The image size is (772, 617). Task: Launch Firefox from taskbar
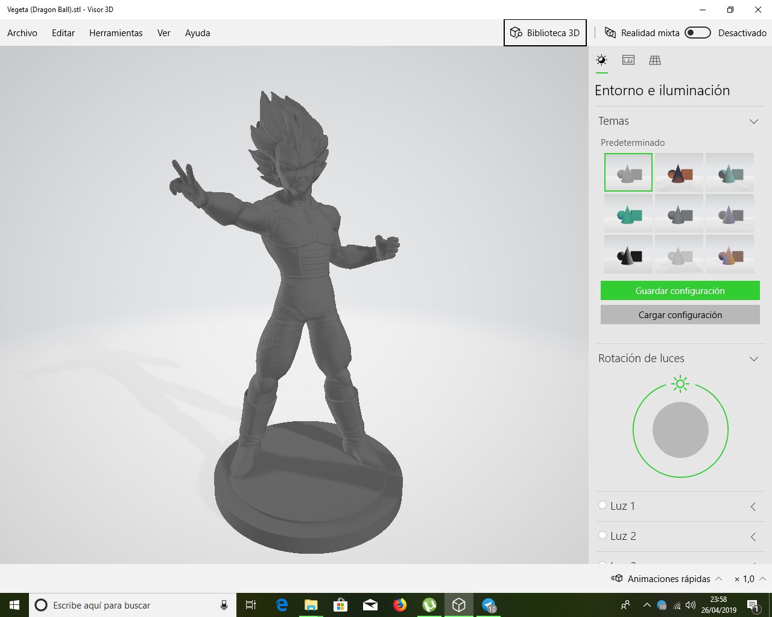click(x=400, y=605)
